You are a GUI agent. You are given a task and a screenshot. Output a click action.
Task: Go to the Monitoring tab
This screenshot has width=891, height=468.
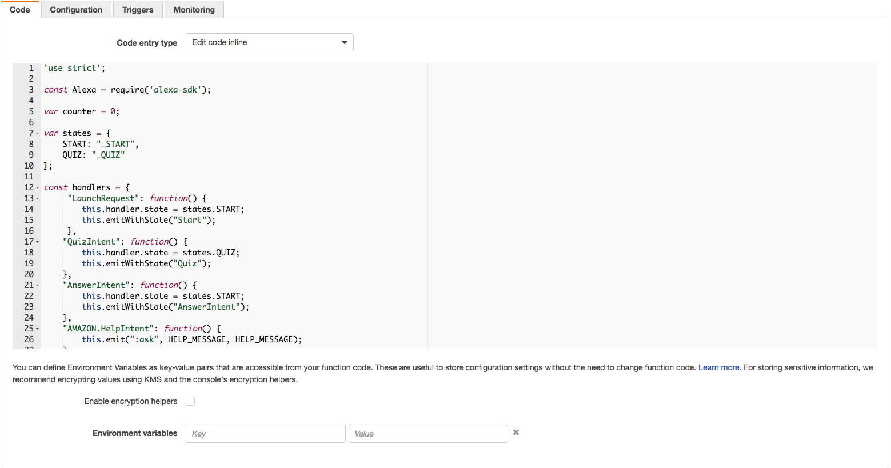pos(194,10)
